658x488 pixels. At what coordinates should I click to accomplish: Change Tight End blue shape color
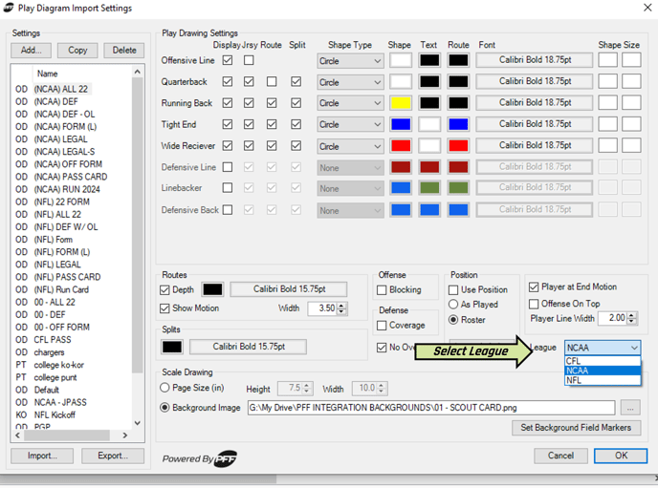coord(401,124)
